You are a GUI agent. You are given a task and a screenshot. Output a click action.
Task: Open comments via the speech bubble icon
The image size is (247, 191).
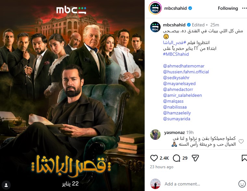(x=176, y=158)
